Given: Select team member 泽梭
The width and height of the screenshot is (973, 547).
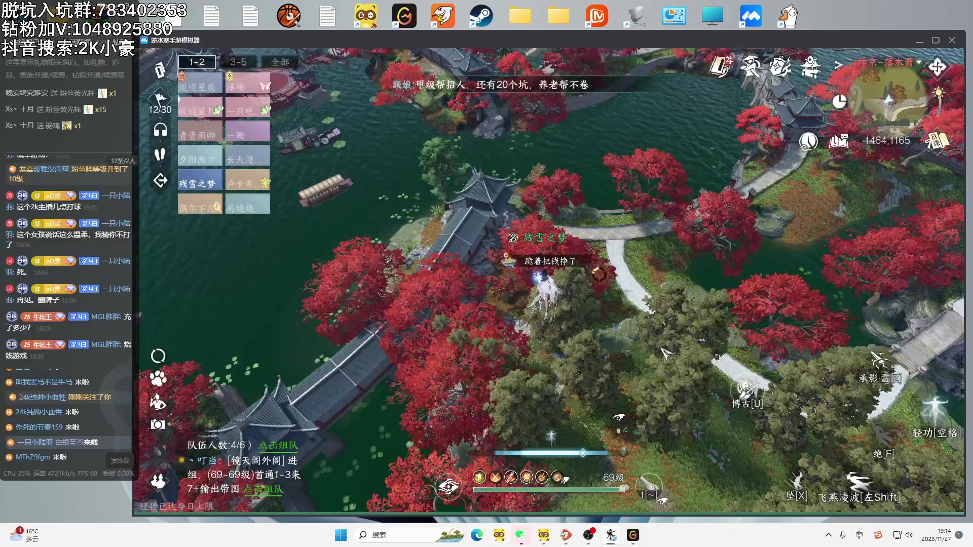Looking at the screenshot, I should (x=248, y=83).
